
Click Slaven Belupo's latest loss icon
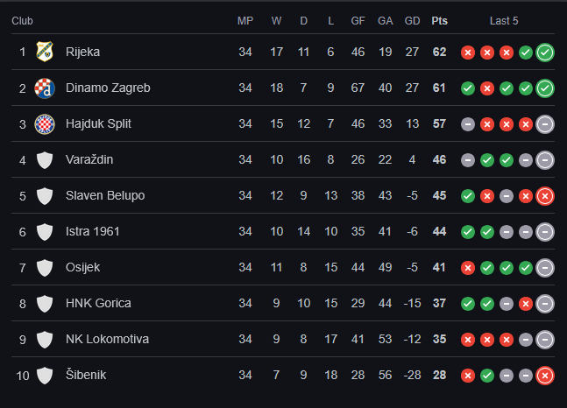[544, 196]
